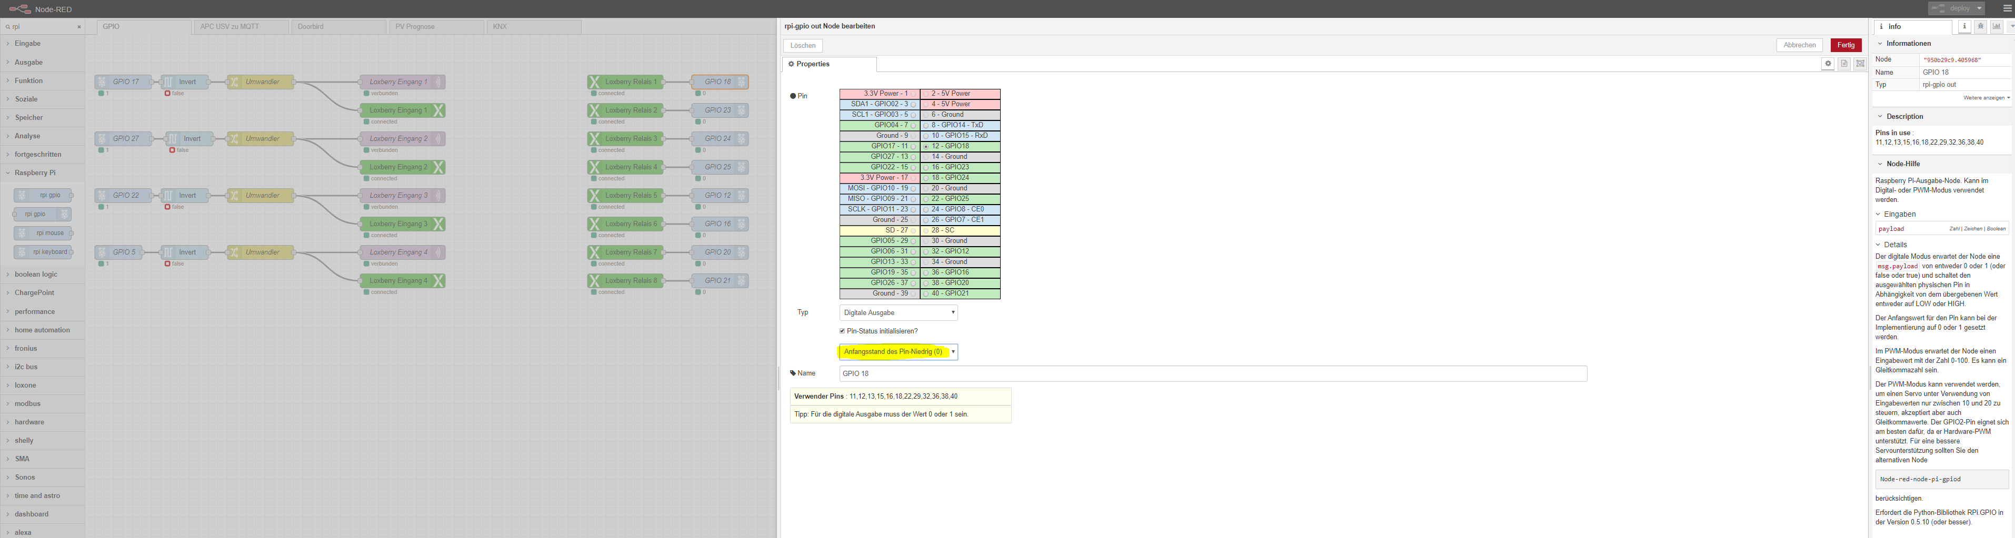Screen dimensions: 2015x538
Task: Uncheck Pin-Status initialisieren checkbox
Action: coord(842,331)
